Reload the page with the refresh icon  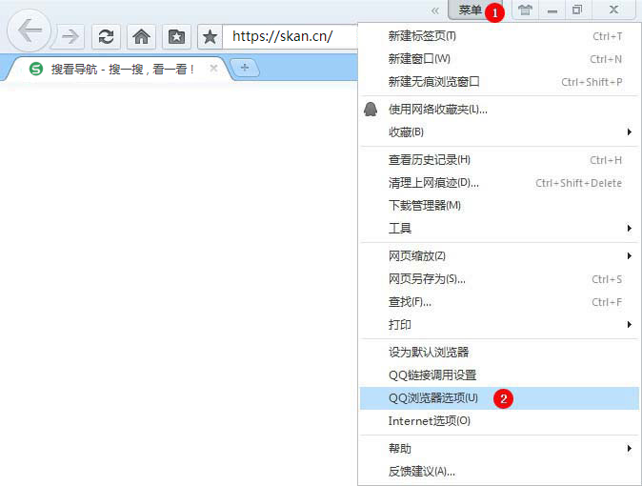pyautogui.click(x=106, y=36)
